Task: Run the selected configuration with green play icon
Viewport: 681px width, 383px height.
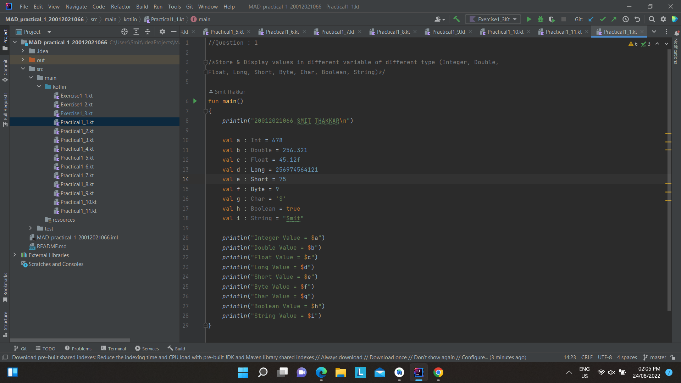Action: click(529, 20)
